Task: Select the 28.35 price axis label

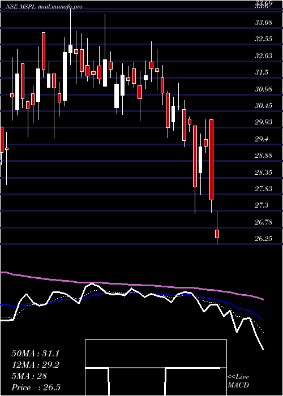Action: [264, 172]
